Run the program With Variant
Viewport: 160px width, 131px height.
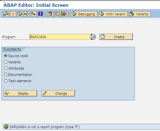[x=113, y=14]
